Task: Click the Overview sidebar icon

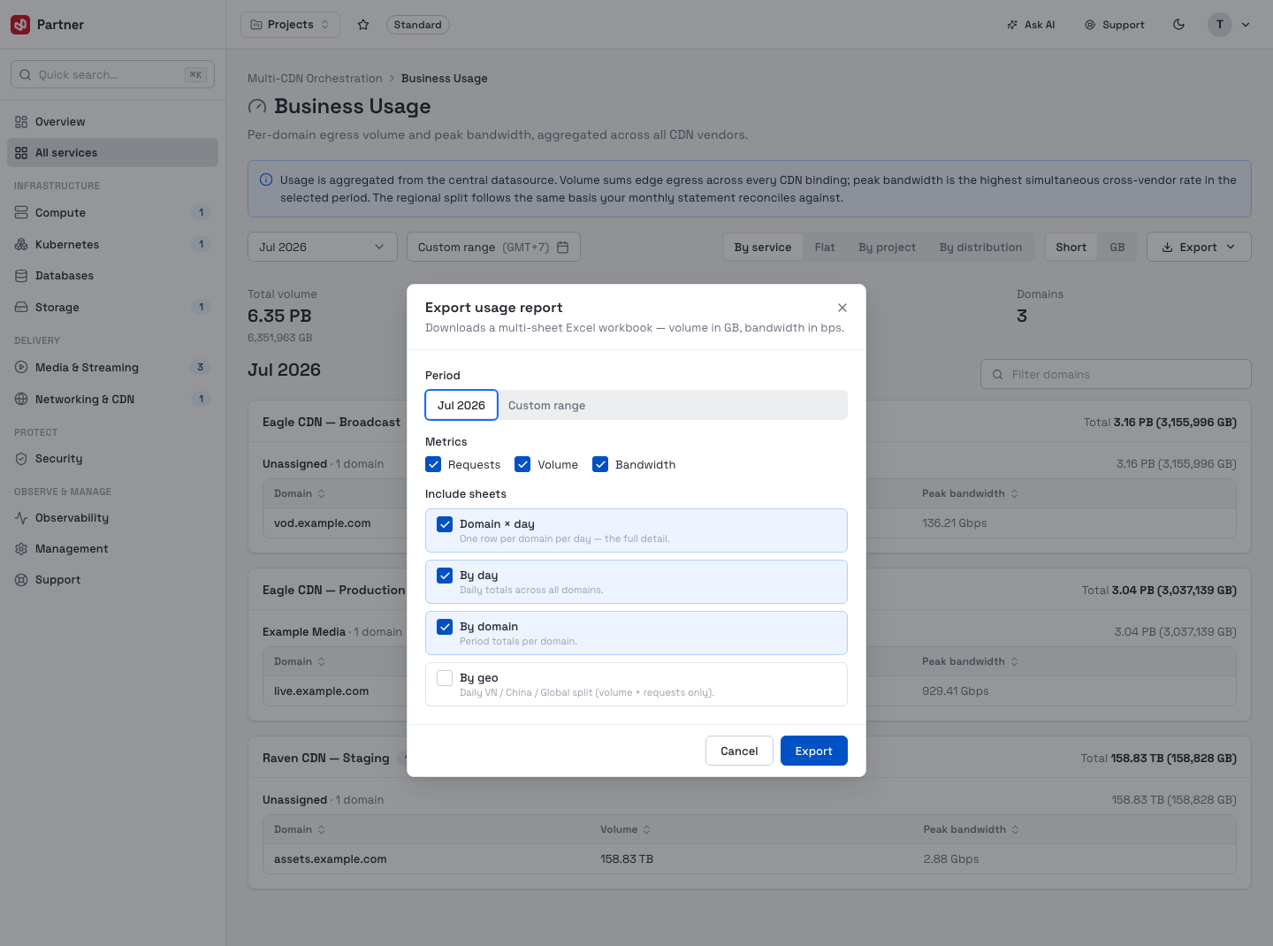Action: click(21, 122)
